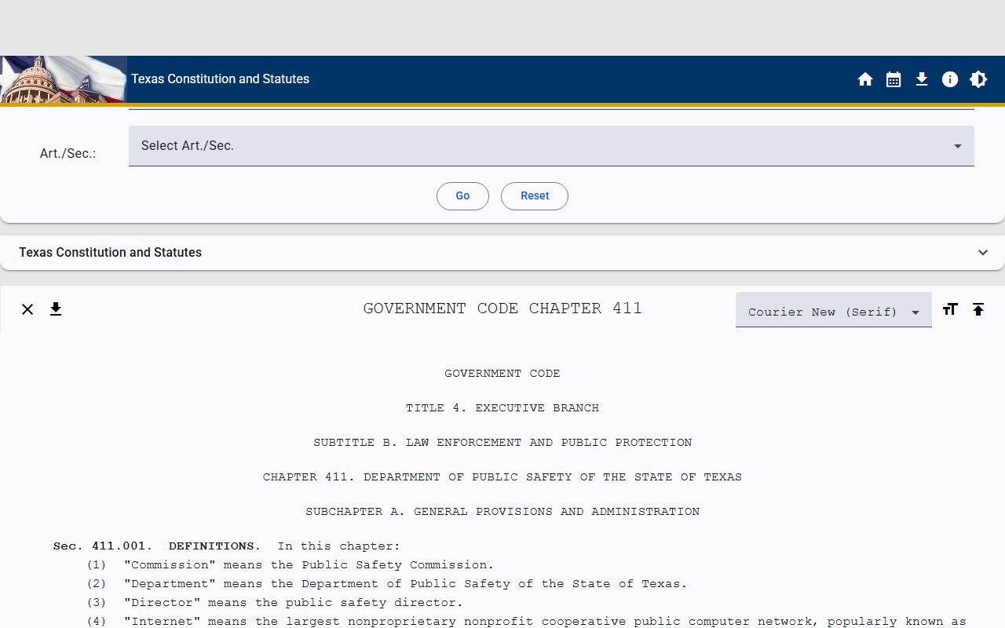Toggle the brightness/theme icon

point(978,79)
